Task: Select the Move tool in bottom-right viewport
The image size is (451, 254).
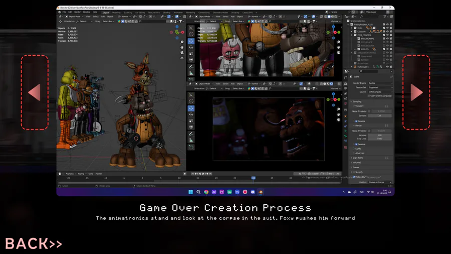Action: point(191,108)
